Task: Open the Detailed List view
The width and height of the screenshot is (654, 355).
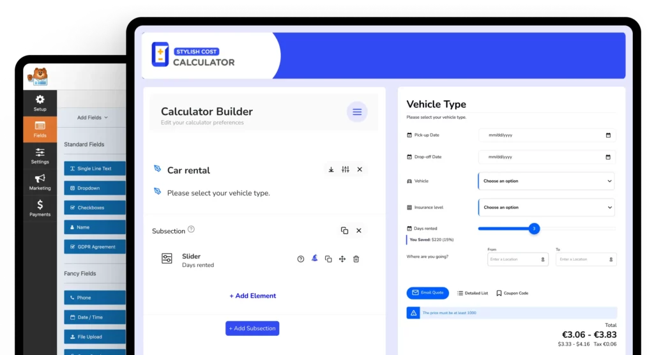Action: pyautogui.click(x=473, y=293)
